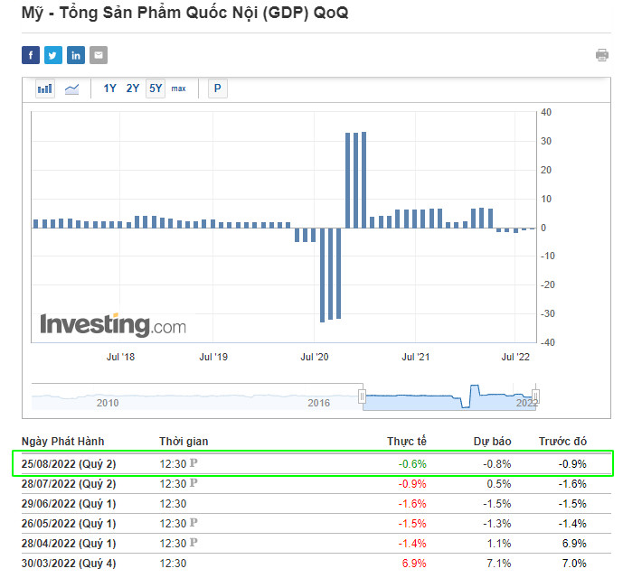Click the printer icon
Viewport: 623px width, 578px height.
602,55
